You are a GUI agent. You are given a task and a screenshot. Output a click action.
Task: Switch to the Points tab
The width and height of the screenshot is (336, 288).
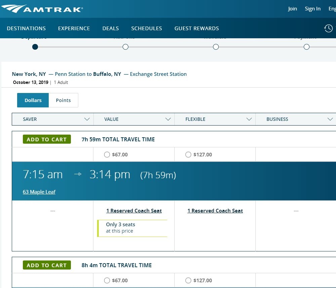coord(63,100)
